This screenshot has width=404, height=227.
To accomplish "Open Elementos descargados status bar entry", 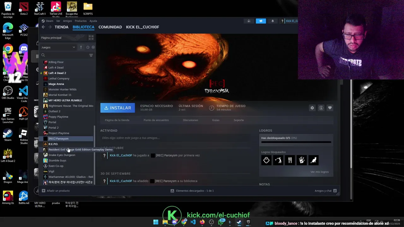I will click(x=192, y=191).
